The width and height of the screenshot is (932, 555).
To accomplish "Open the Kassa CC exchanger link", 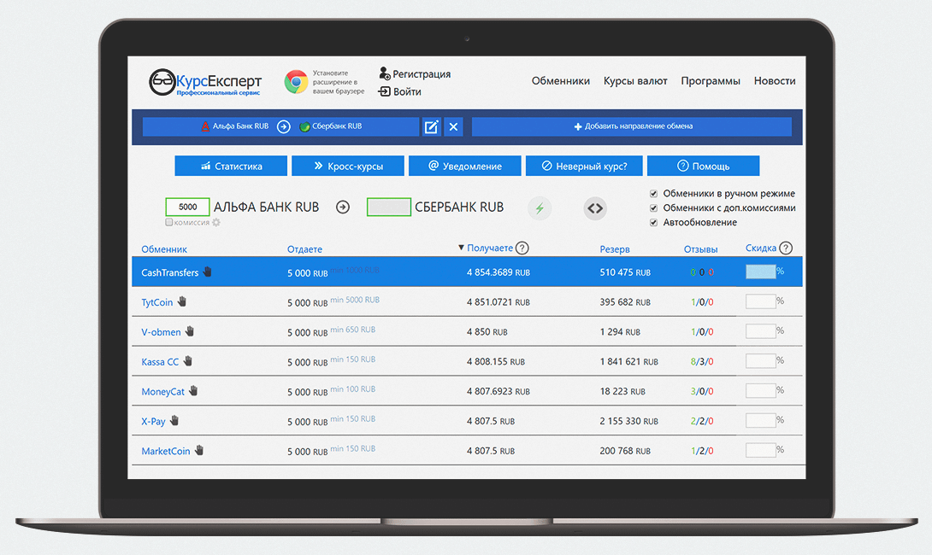I will click(160, 361).
